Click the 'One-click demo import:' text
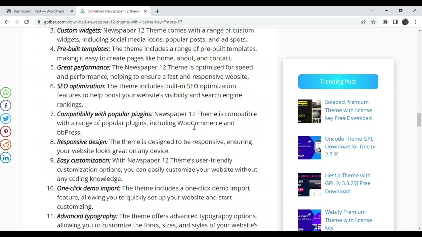 (89, 188)
